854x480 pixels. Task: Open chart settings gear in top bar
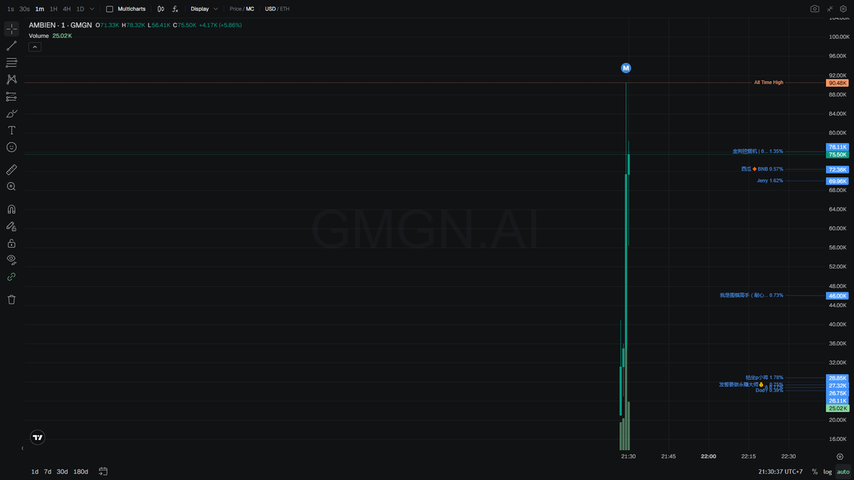point(843,9)
